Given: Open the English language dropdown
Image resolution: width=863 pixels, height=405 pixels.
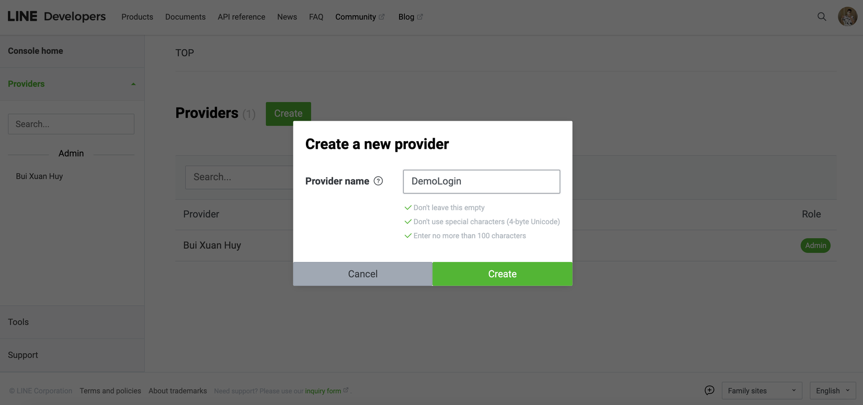Looking at the screenshot, I should 832,391.
